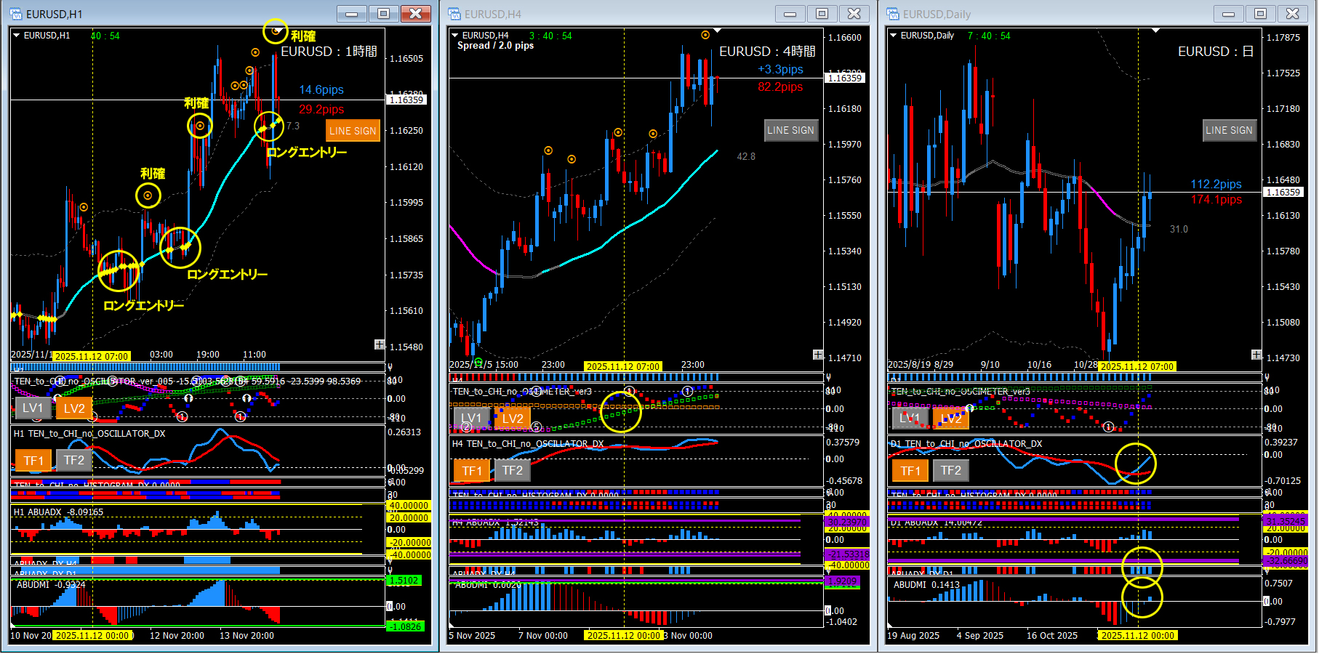Click the 1.16359 current price label on H1
The image size is (1319, 654).
pos(406,100)
